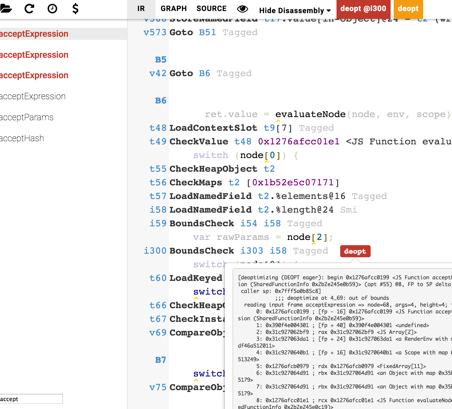The width and height of the screenshot is (452, 409).
Task: Click instruction id t56
Action: [x=158, y=182]
